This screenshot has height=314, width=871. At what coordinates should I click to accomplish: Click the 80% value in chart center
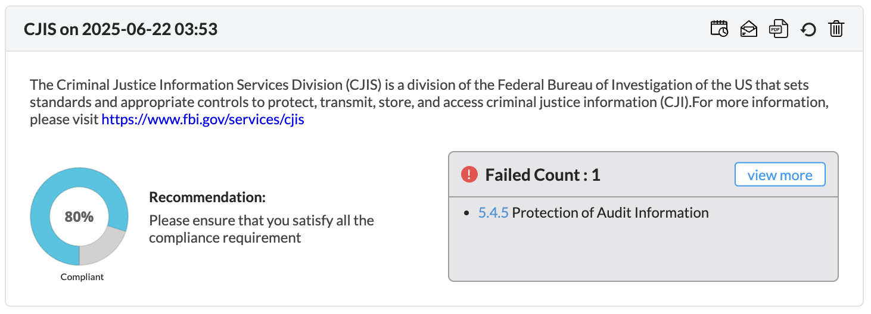79,217
